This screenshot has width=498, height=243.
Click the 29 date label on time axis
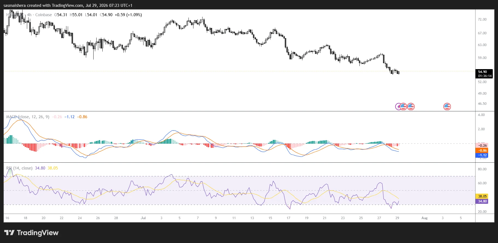[x=397, y=218]
